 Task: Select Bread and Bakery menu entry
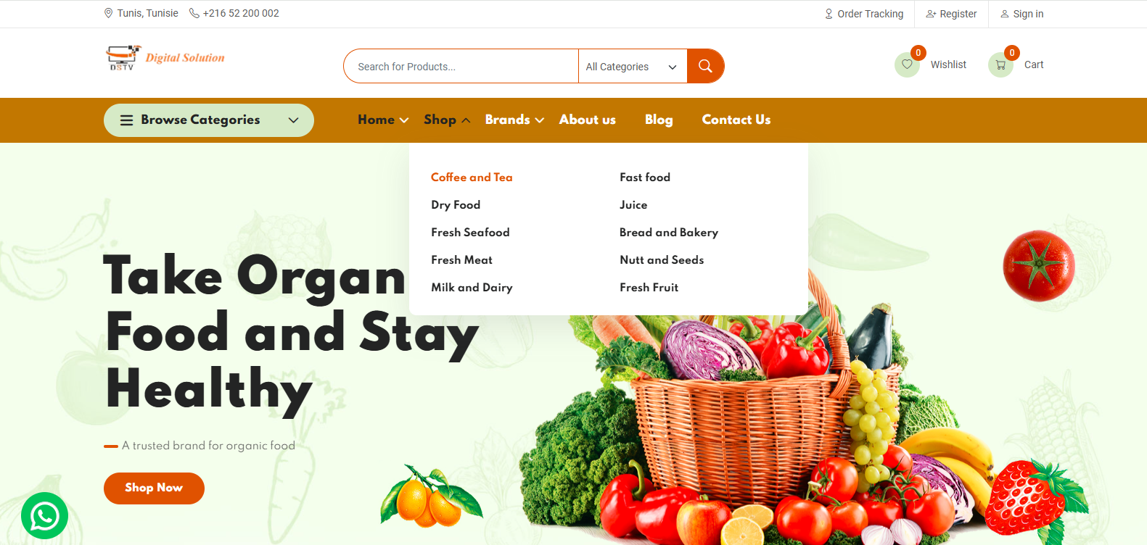click(668, 232)
